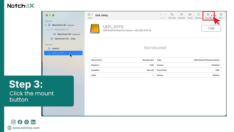Click the Disk Utility window title
This screenshot has width=234, height=132.
pyautogui.click(x=102, y=16)
